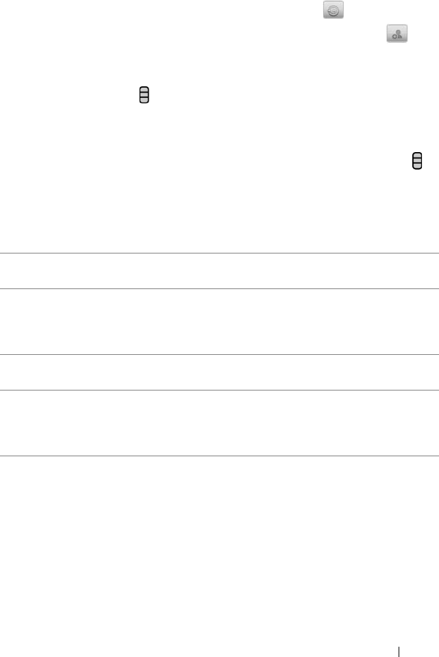Click the fourth horizontal divider line
This screenshot has height=657, width=439.
point(219,391)
